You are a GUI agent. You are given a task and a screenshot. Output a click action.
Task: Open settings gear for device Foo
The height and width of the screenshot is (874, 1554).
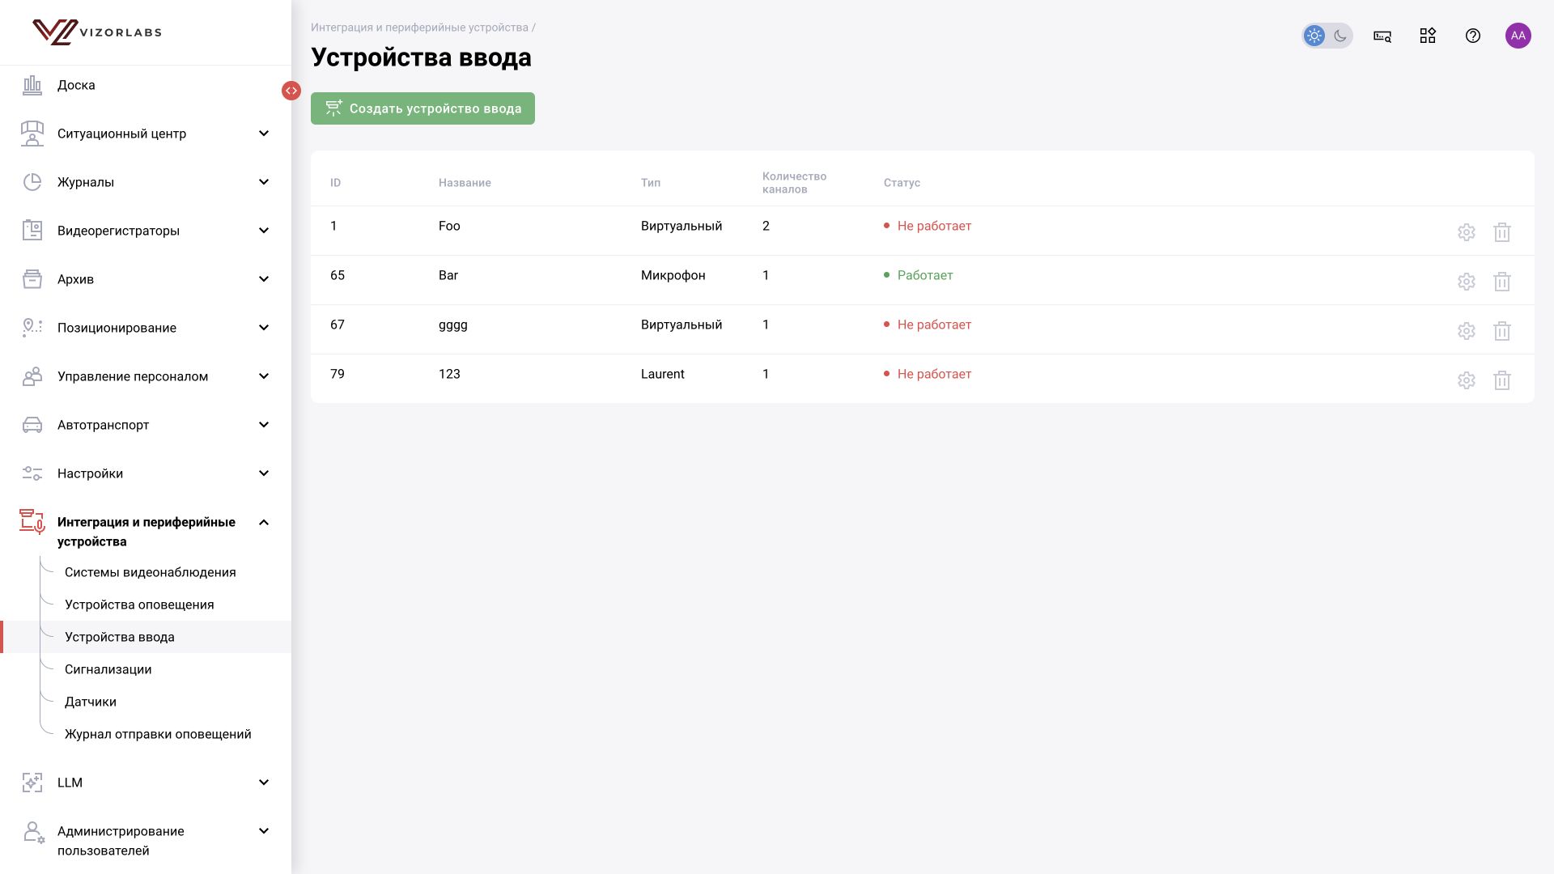(1466, 232)
